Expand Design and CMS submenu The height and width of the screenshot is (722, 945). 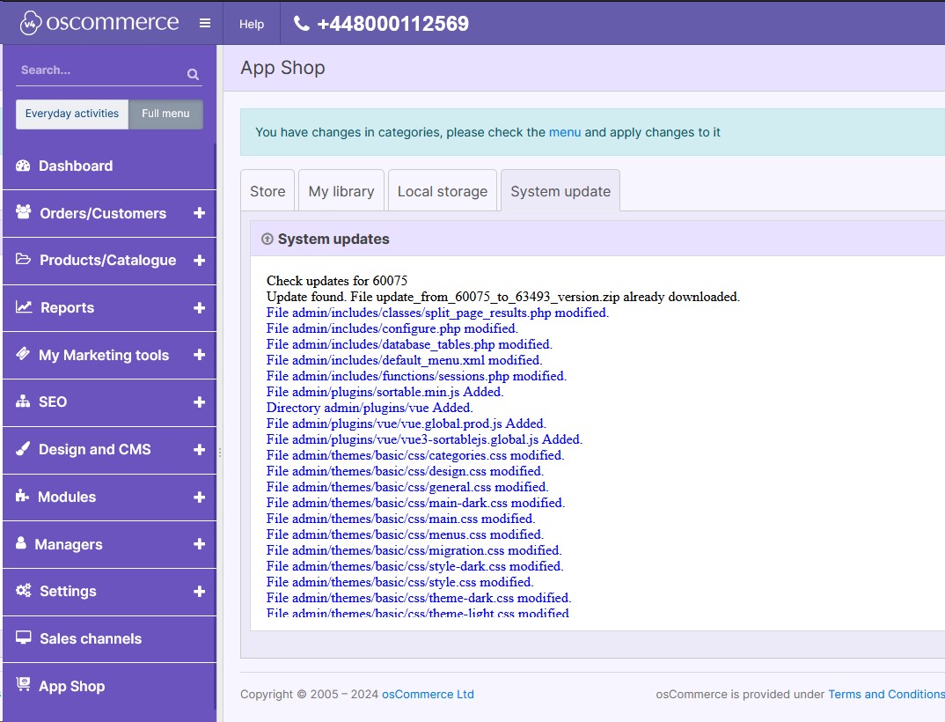point(200,449)
